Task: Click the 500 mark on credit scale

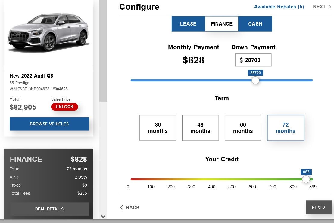Action: click(x=232, y=187)
